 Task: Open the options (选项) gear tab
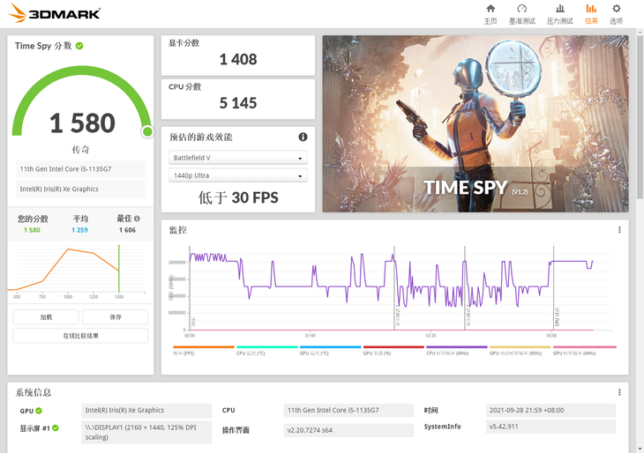(x=616, y=14)
